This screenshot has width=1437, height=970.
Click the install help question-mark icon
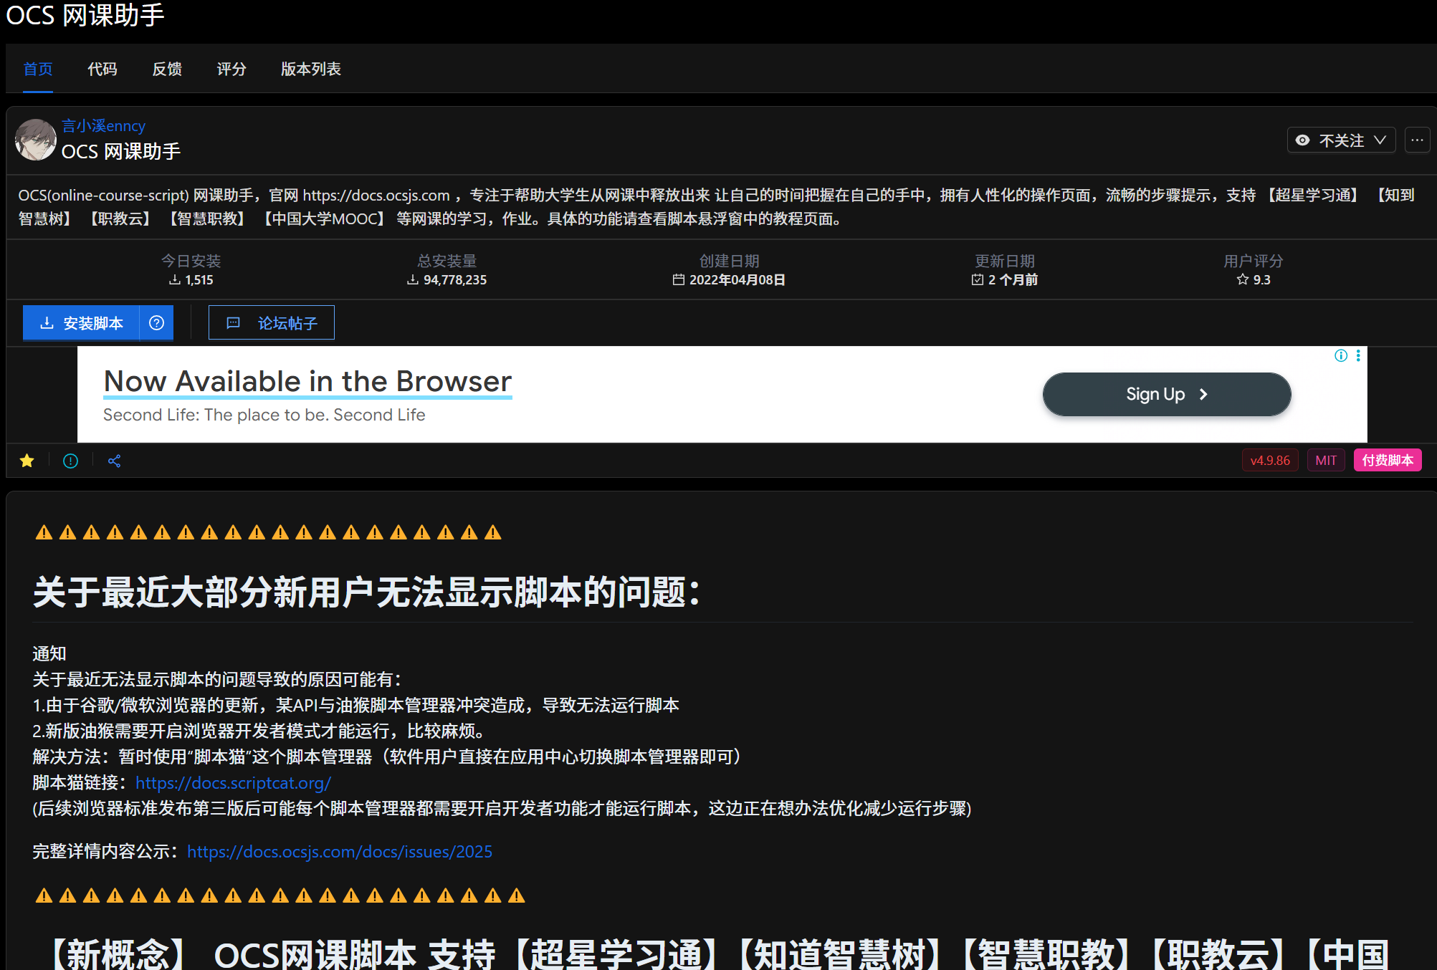pos(156,323)
